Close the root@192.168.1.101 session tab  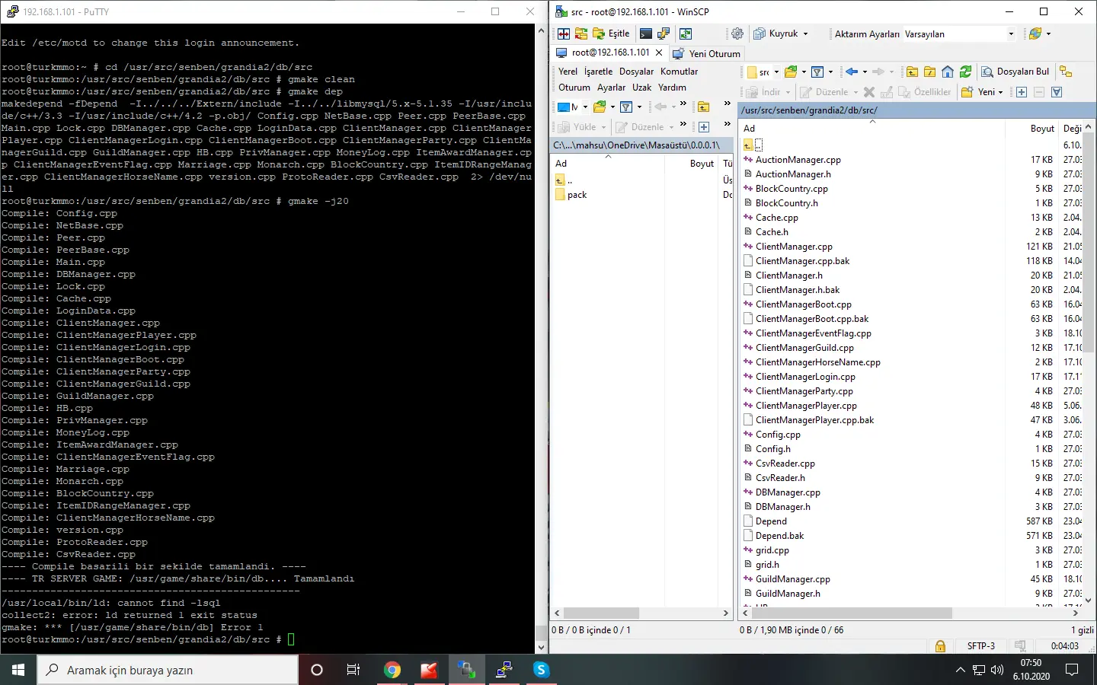click(659, 53)
